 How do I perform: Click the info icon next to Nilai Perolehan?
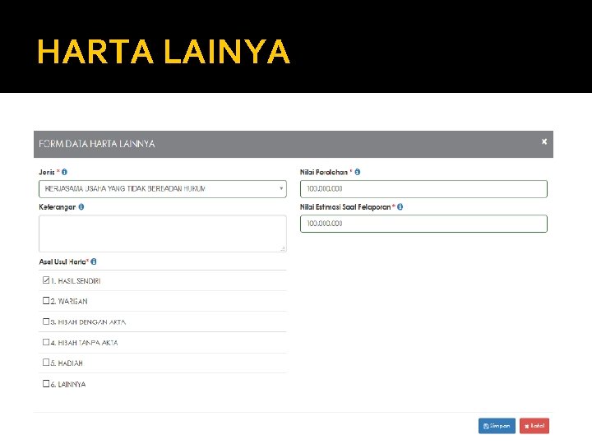tap(357, 172)
